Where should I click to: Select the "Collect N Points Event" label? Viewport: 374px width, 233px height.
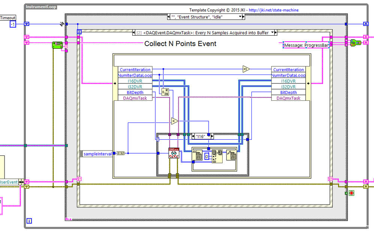pos(180,44)
